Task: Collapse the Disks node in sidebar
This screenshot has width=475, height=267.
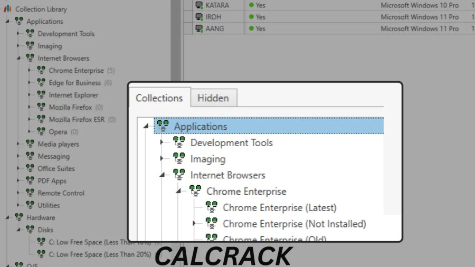Action: pos(18,230)
